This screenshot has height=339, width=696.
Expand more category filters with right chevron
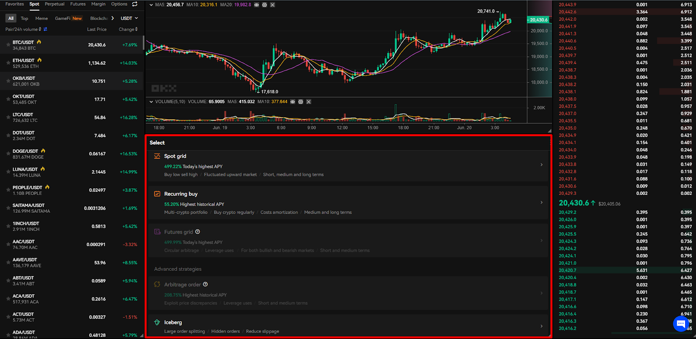[113, 18]
